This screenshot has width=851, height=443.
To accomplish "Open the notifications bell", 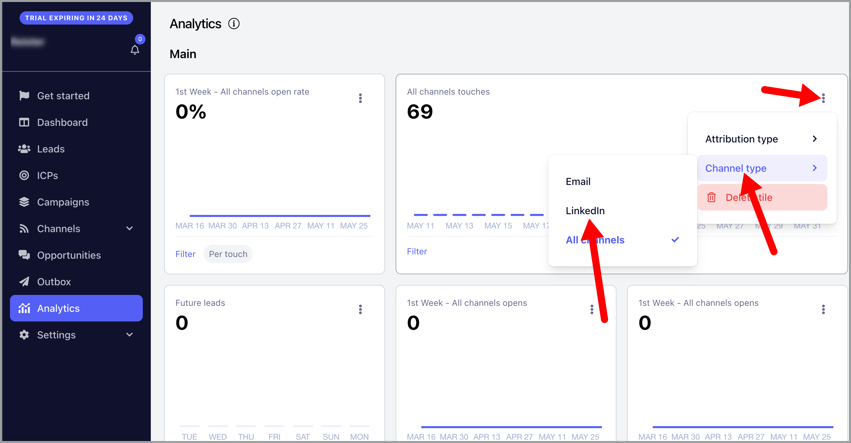I will 135,50.
